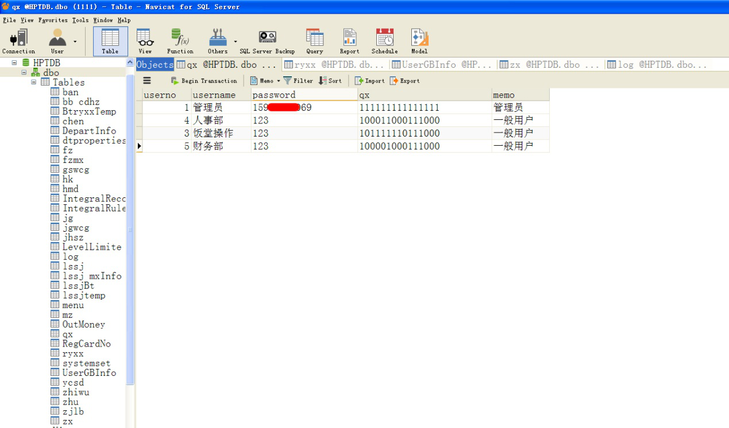This screenshot has width=729, height=428.
Task: Collapse the HPTDB database node
Action: click(x=14, y=63)
